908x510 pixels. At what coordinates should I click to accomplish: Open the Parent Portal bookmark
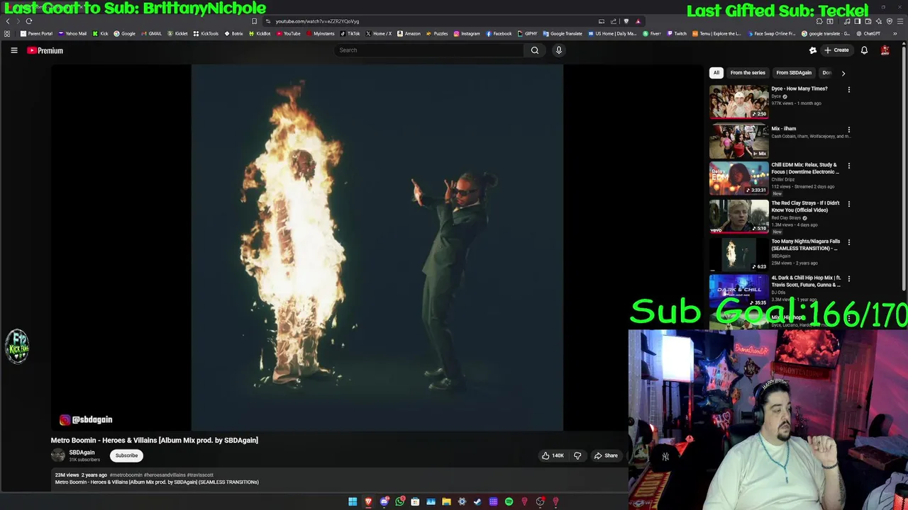(37, 33)
